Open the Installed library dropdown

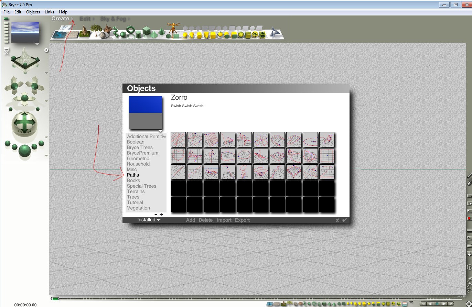click(149, 220)
